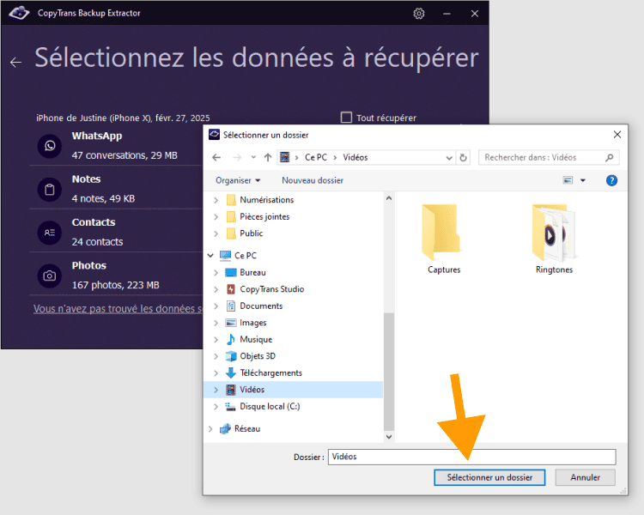
Task: Click the CopyTrans logo in the title bar
Action: (x=19, y=13)
